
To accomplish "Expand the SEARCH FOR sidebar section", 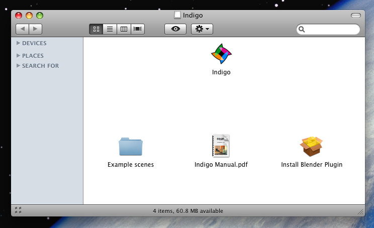I will point(19,66).
